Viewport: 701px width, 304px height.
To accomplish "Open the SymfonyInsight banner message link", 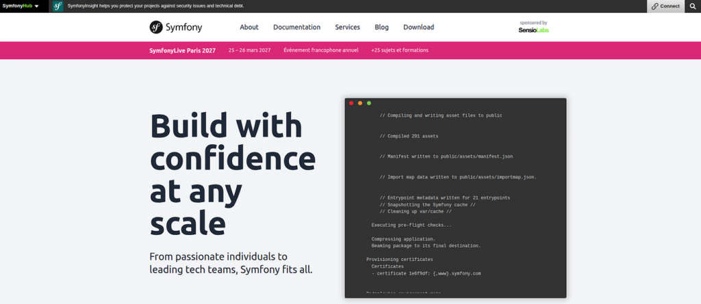I will [155, 6].
